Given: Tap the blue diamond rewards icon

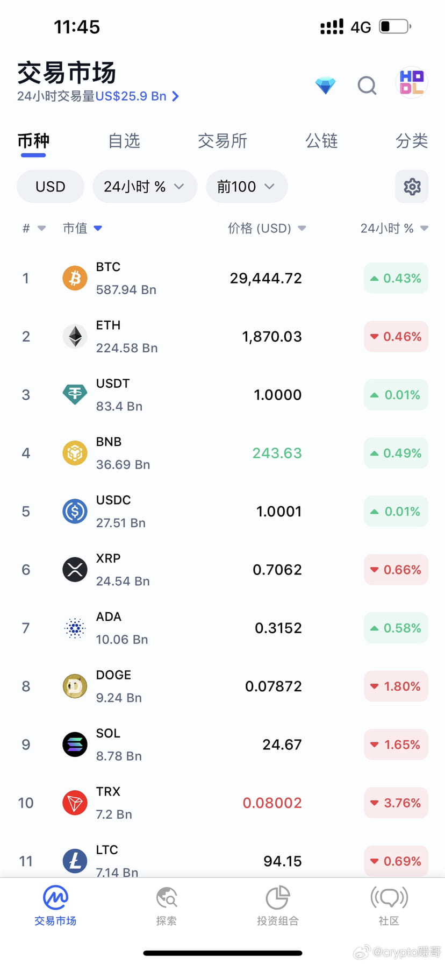Looking at the screenshot, I should pos(325,85).
